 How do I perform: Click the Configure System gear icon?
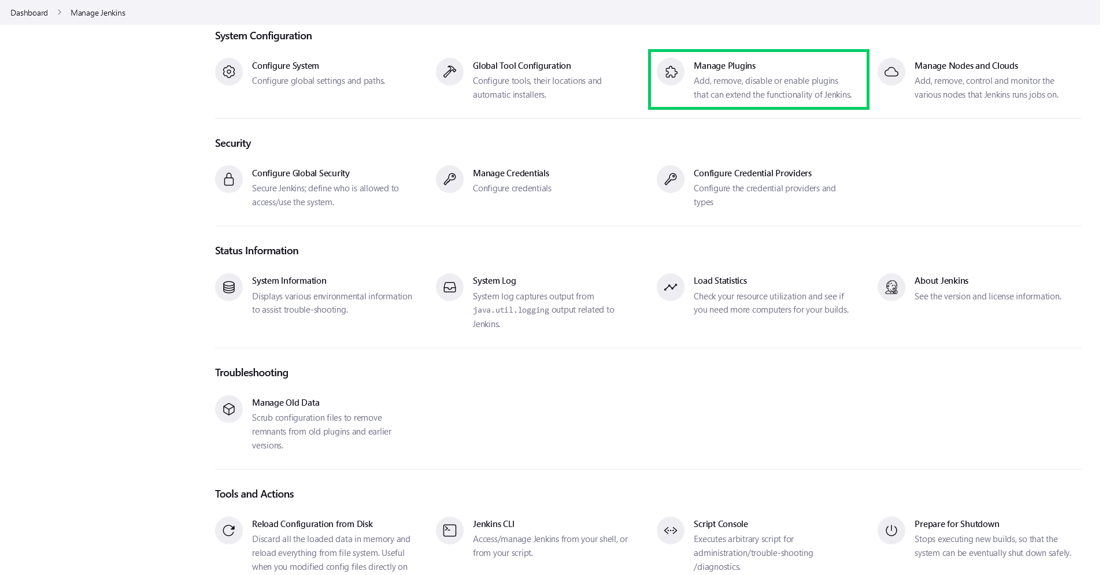229,72
